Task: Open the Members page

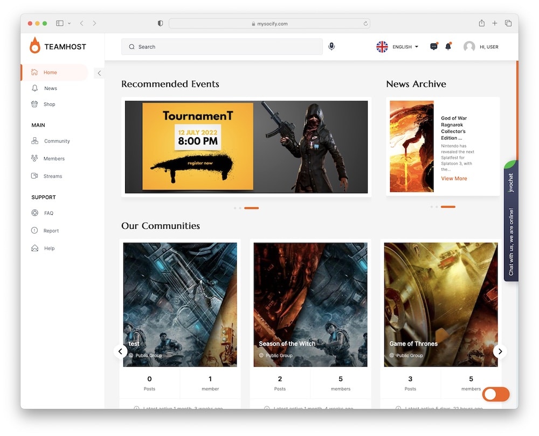Action: 54,159
